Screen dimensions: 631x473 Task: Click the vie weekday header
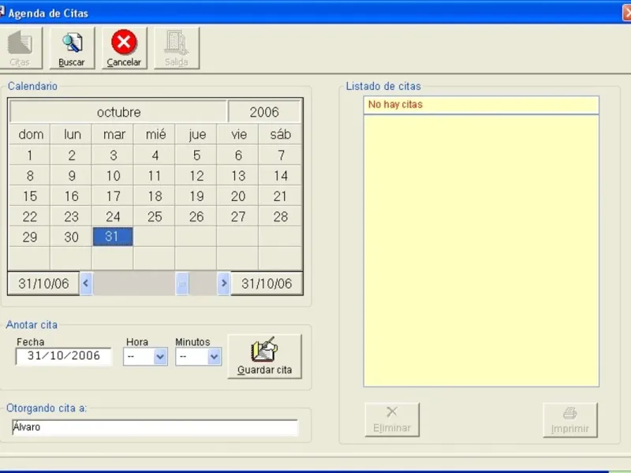click(x=239, y=134)
